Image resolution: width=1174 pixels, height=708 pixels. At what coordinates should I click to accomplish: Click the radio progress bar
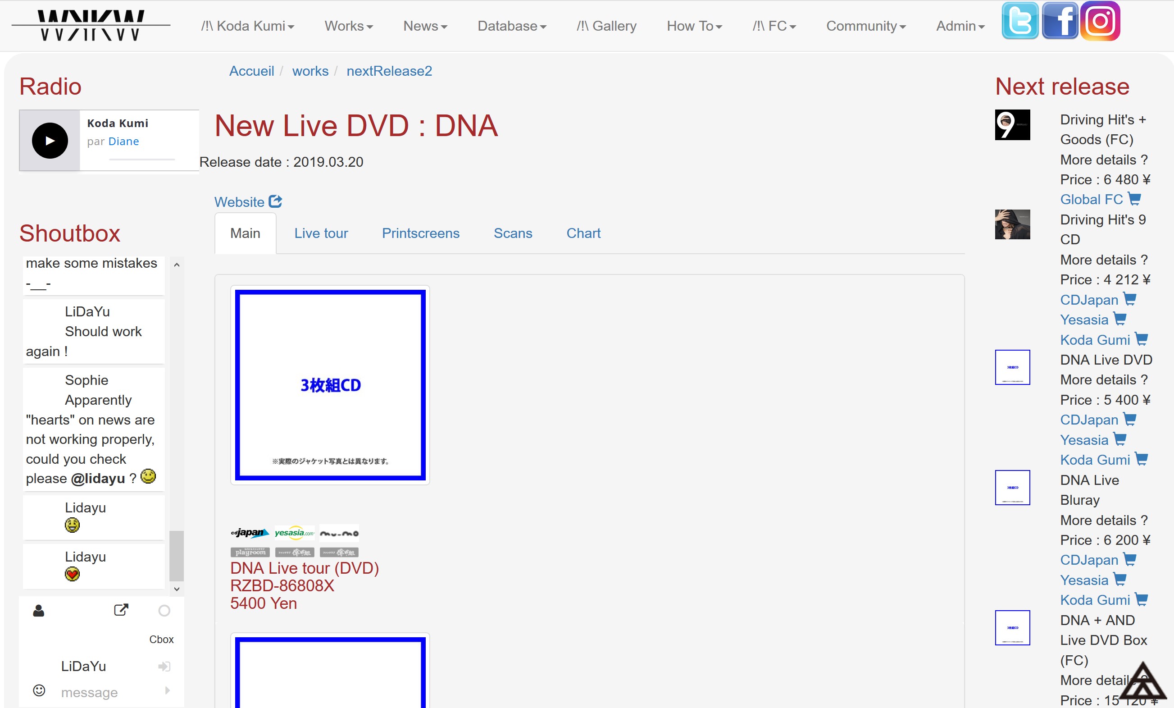(x=141, y=159)
